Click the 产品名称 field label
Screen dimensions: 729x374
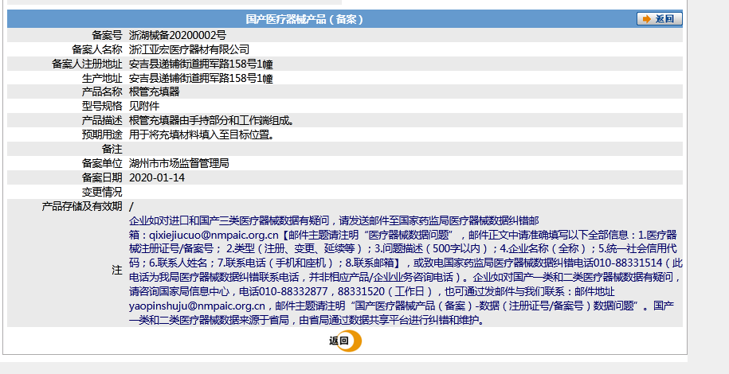pos(102,92)
